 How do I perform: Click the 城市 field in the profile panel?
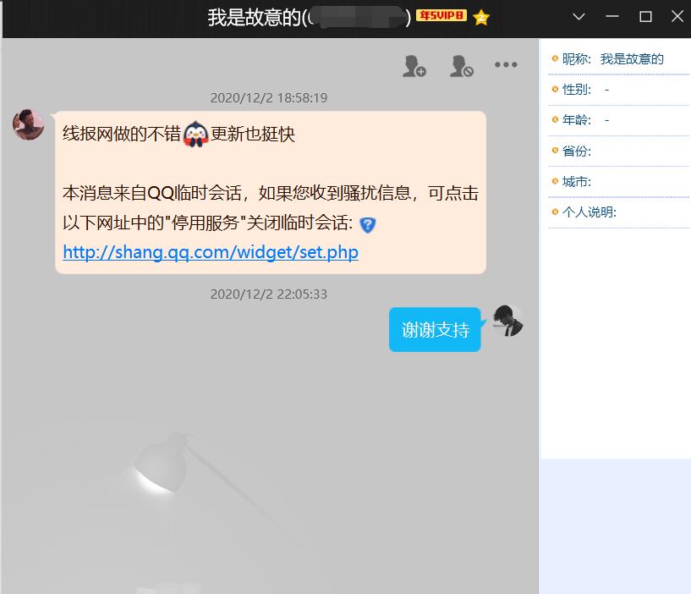pyautogui.click(x=577, y=181)
